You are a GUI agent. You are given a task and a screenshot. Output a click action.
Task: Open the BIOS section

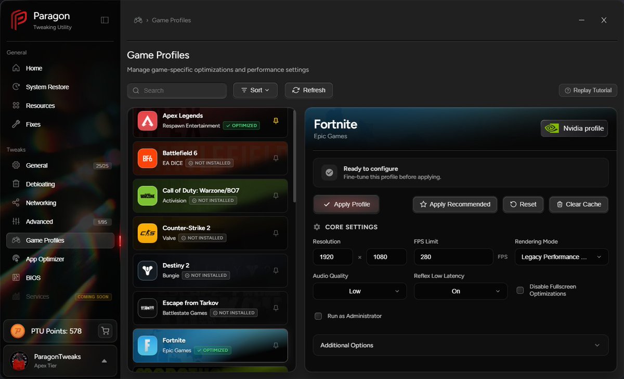pos(60,278)
